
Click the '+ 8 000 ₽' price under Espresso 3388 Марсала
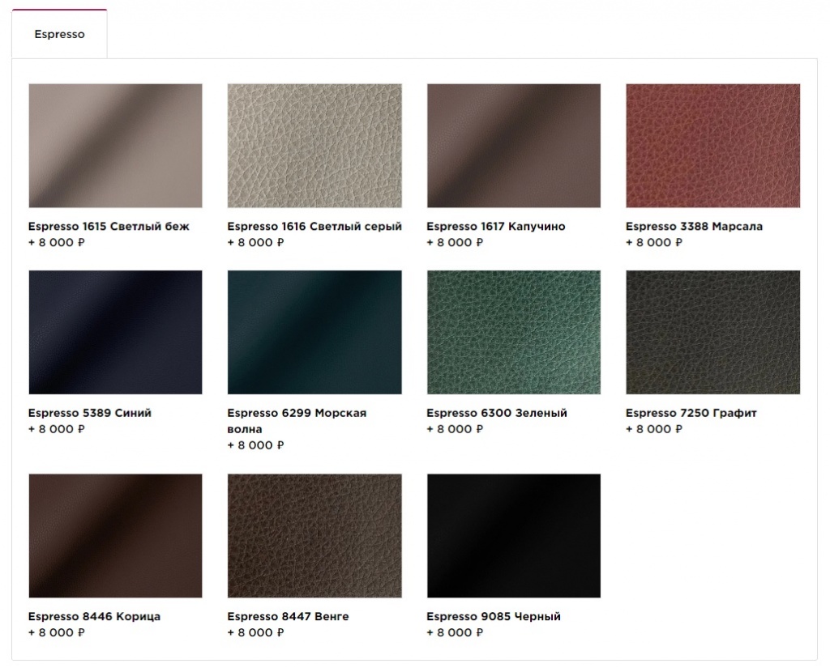pos(654,243)
